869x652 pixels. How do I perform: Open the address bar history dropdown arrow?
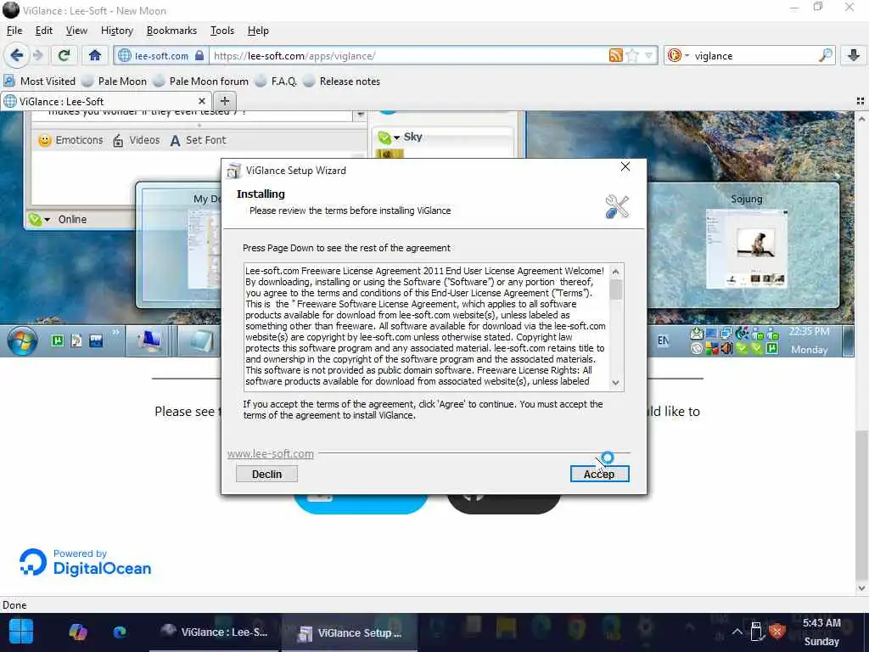pos(648,55)
